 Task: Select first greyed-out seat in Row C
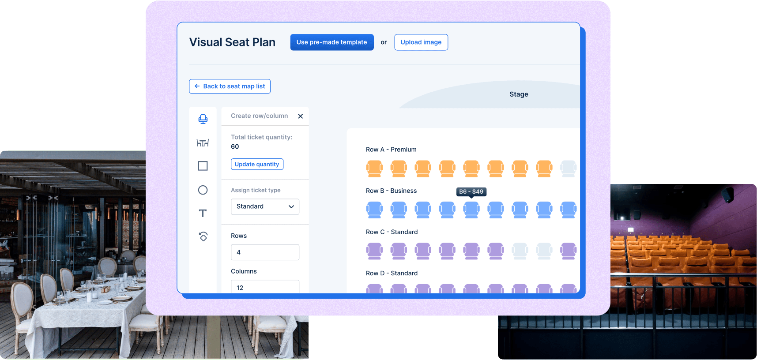tap(520, 251)
